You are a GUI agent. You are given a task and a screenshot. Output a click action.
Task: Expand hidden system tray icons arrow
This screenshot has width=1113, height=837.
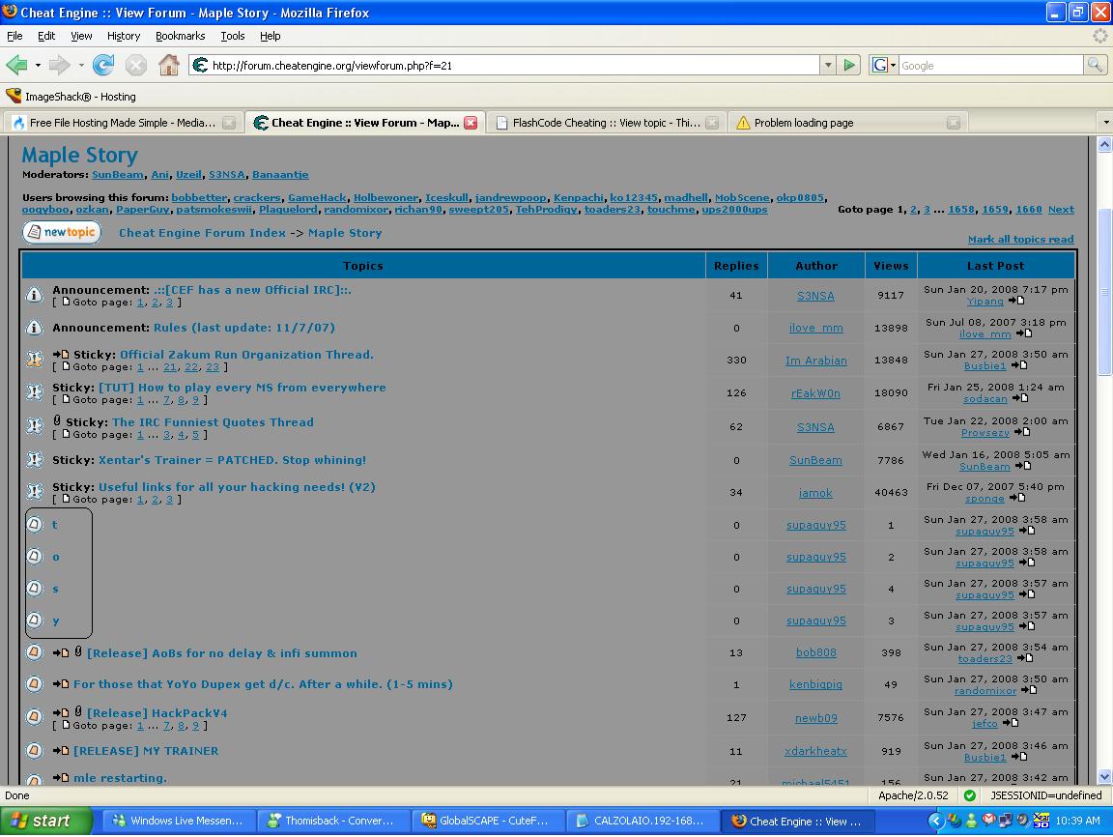click(936, 822)
